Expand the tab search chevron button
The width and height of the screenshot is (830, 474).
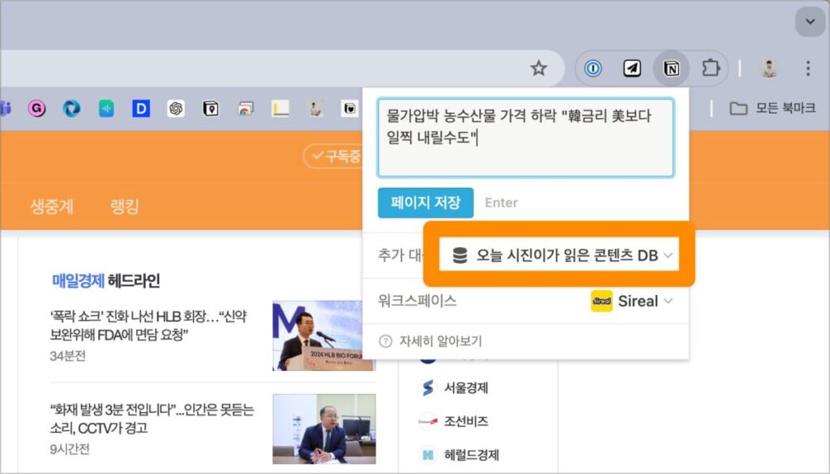click(810, 21)
